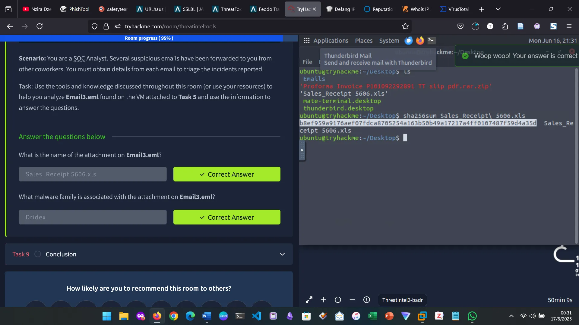Launch Firefox from the VM panel

[420, 41]
